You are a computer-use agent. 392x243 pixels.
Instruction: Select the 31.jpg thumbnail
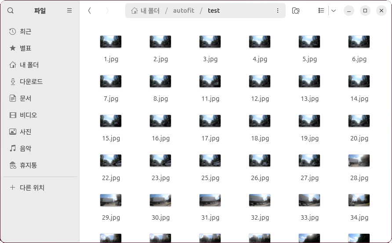(x=210, y=200)
